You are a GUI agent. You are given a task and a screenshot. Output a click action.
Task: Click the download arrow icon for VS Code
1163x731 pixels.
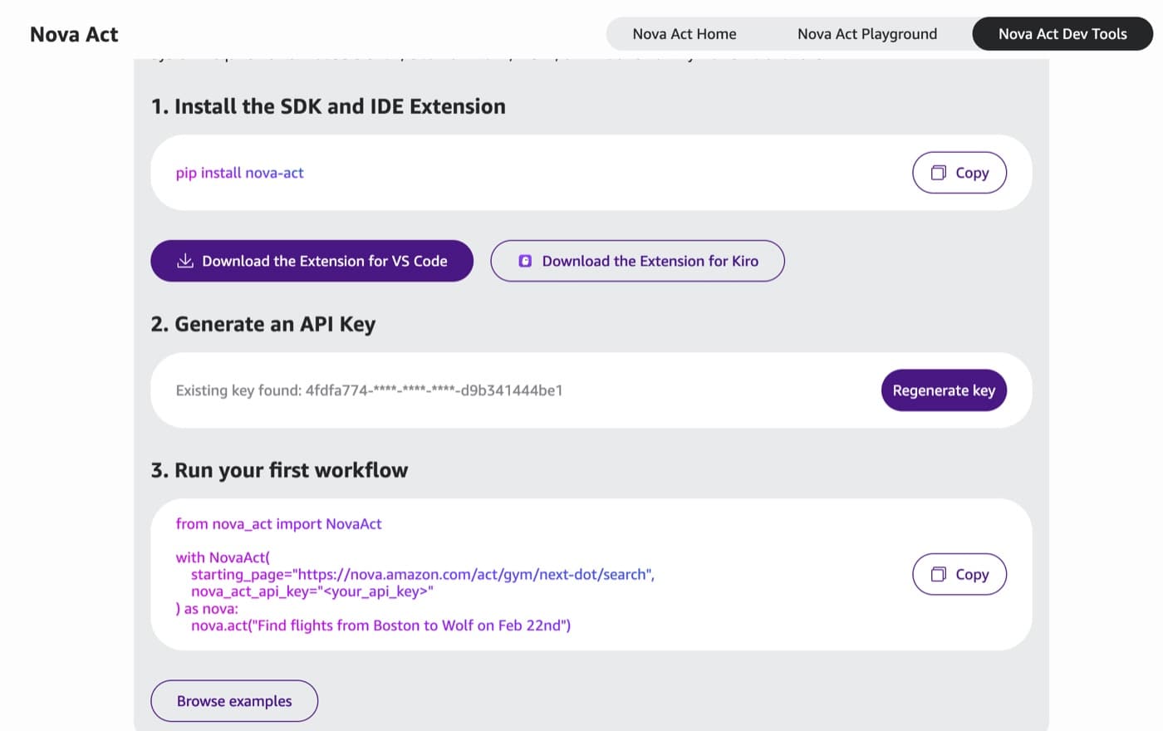[x=185, y=261]
